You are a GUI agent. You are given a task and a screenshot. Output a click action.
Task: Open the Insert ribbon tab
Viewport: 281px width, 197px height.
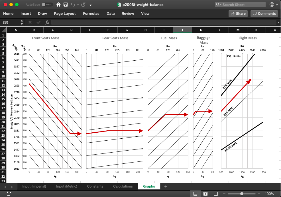click(26, 14)
